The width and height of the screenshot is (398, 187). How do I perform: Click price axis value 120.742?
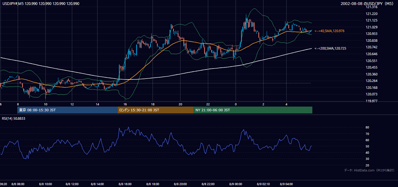click(x=372, y=47)
